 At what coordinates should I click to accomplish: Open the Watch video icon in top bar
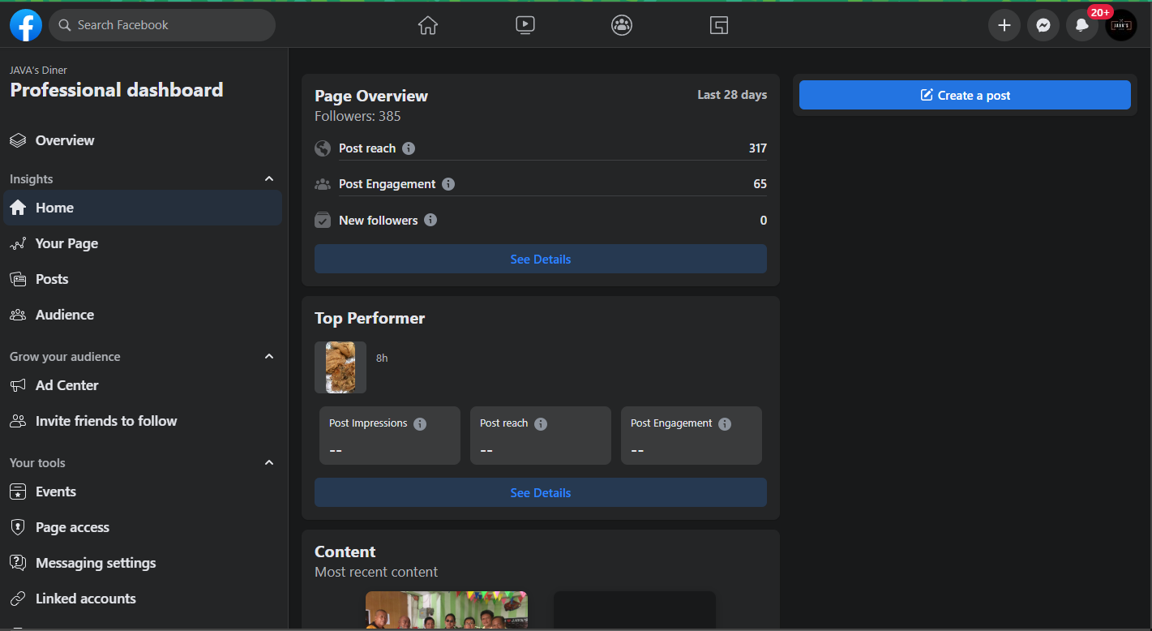[525, 25]
